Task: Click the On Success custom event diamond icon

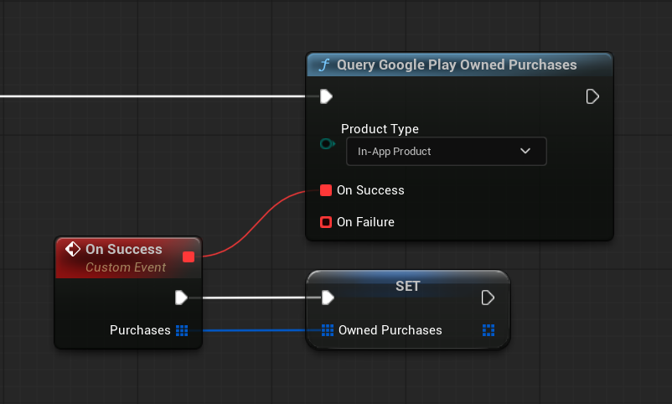Action: [x=73, y=249]
